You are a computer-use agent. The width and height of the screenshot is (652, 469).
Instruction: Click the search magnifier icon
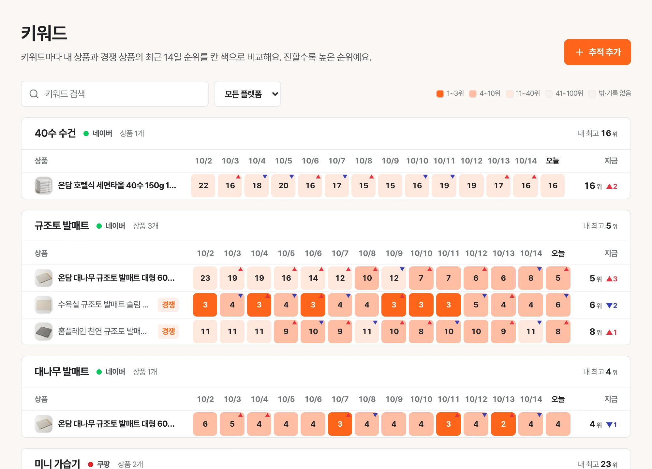pyautogui.click(x=34, y=94)
